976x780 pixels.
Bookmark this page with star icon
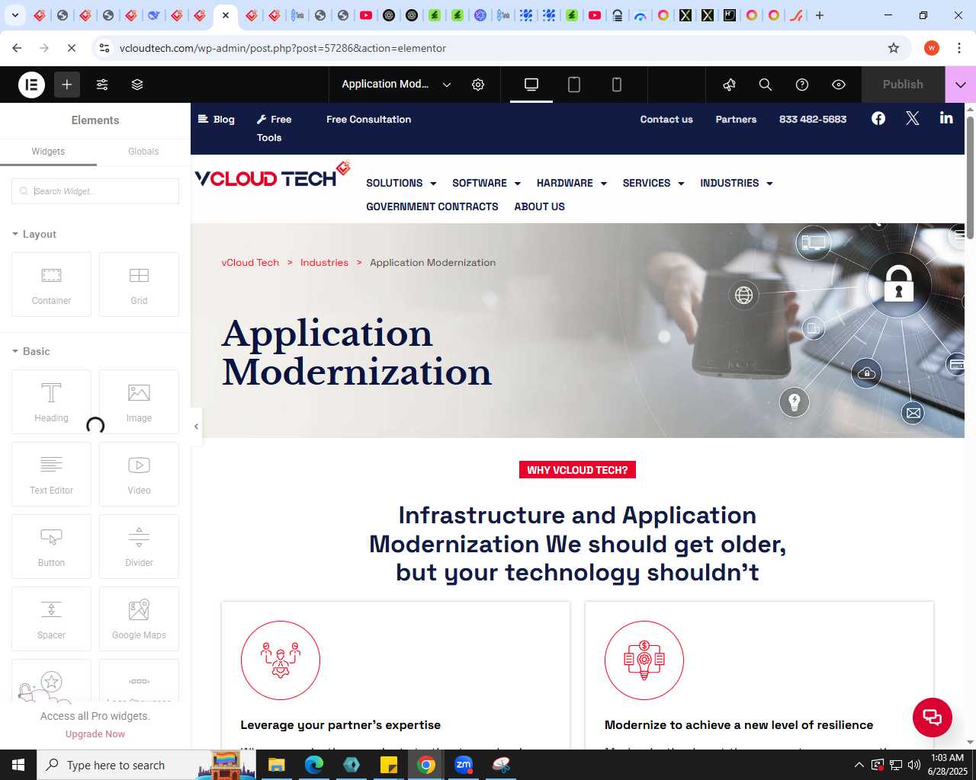click(x=894, y=48)
